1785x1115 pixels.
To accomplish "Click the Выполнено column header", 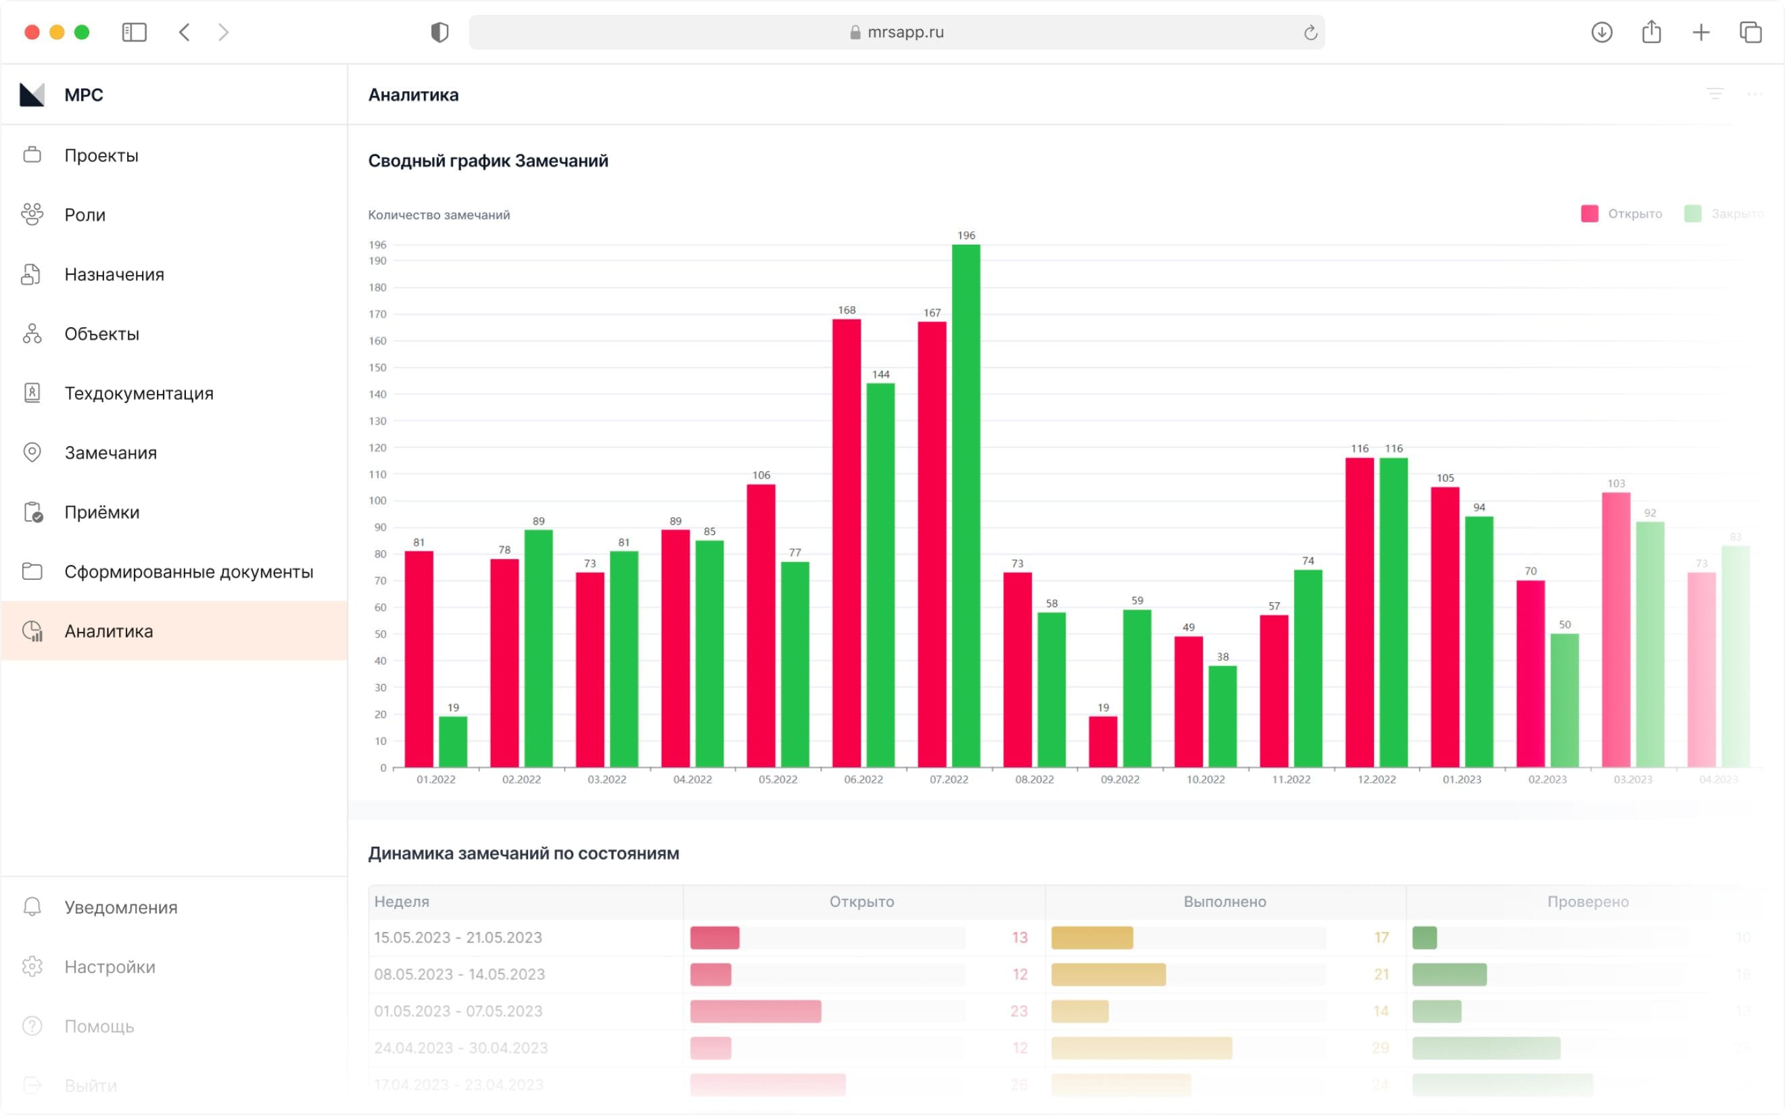I will point(1224,901).
